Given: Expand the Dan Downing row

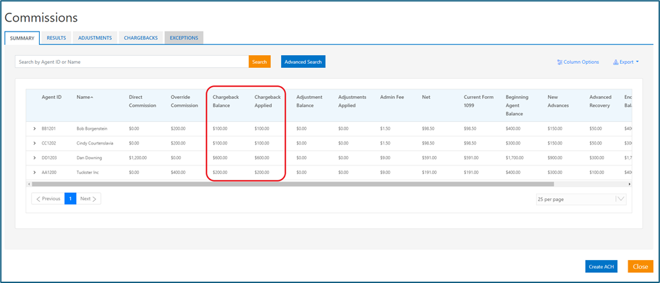Looking at the screenshot, I should [34, 158].
